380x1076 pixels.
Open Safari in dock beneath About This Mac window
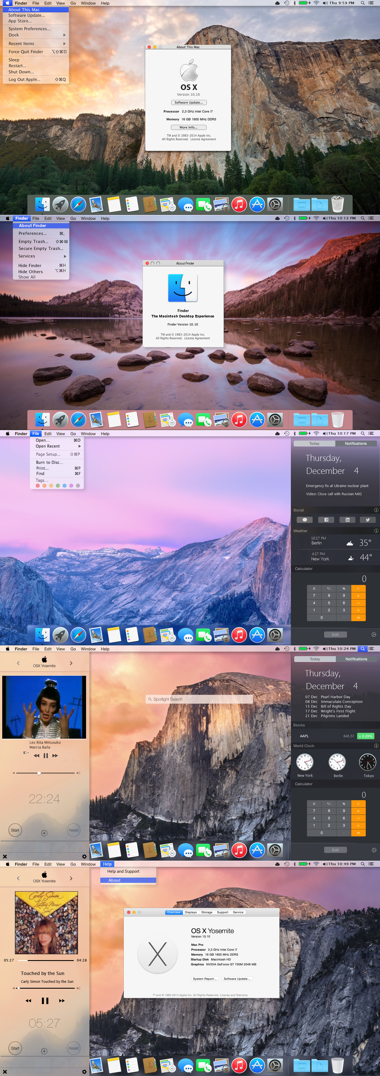click(x=78, y=204)
